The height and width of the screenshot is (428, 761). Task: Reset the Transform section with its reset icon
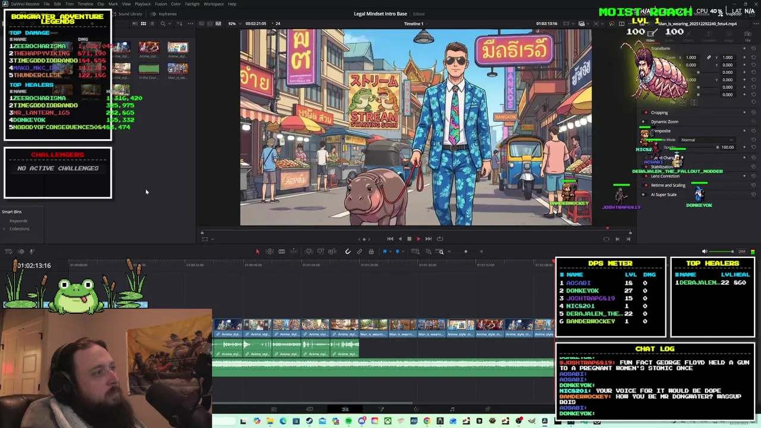(754, 49)
